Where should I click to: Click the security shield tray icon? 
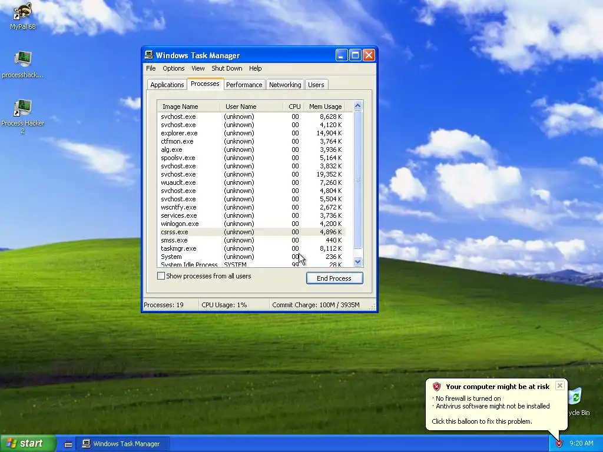559,443
